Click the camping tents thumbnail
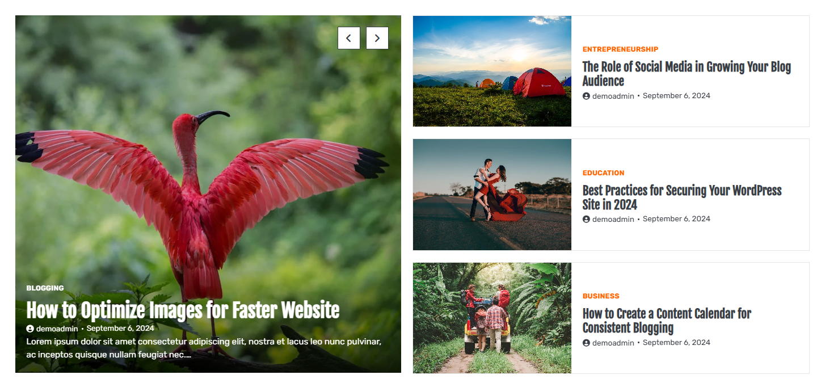The height and width of the screenshot is (383, 825). pyautogui.click(x=492, y=71)
